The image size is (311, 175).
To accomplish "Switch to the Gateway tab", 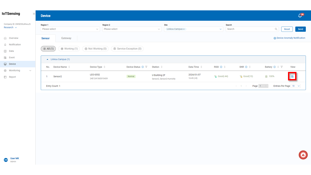I will click(66, 38).
